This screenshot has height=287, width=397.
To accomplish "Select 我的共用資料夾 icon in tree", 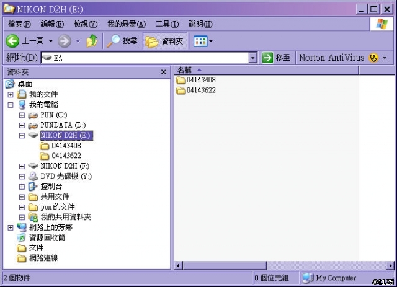I will (33, 217).
